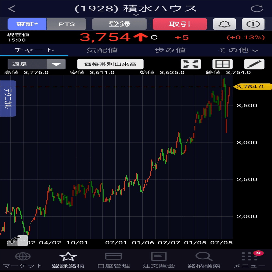Image resolution: width=272 pixels, height=272 pixels.
Task: Tap the 10/01 date label
Action: [x=77, y=243]
